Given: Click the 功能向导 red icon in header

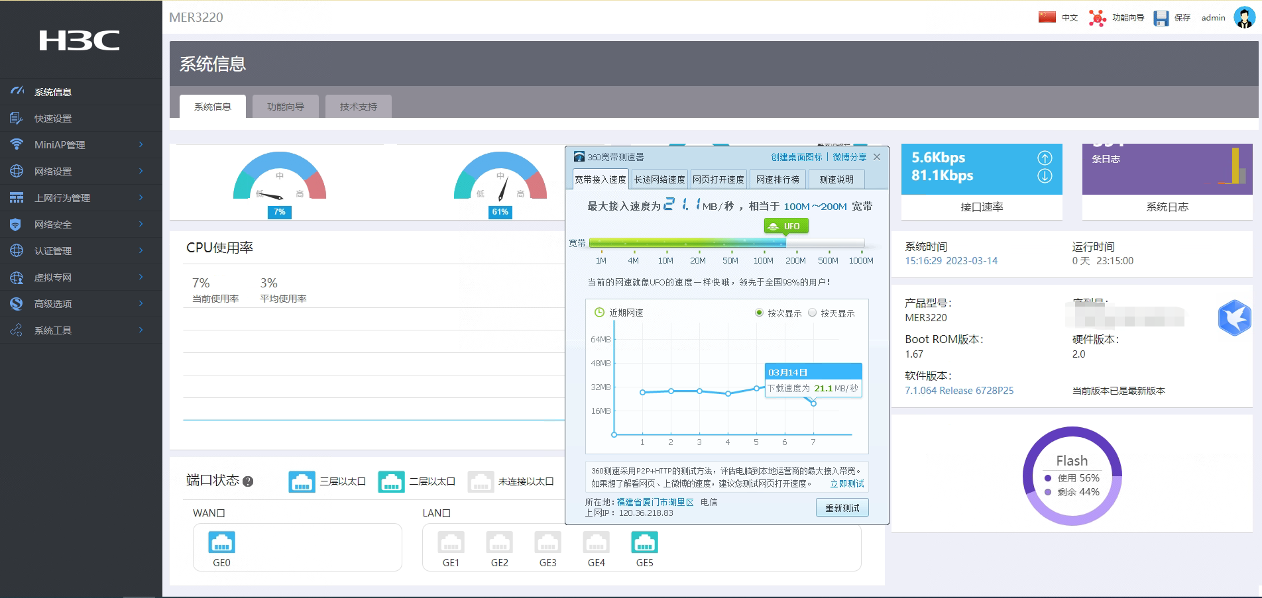Looking at the screenshot, I should (x=1098, y=18).
